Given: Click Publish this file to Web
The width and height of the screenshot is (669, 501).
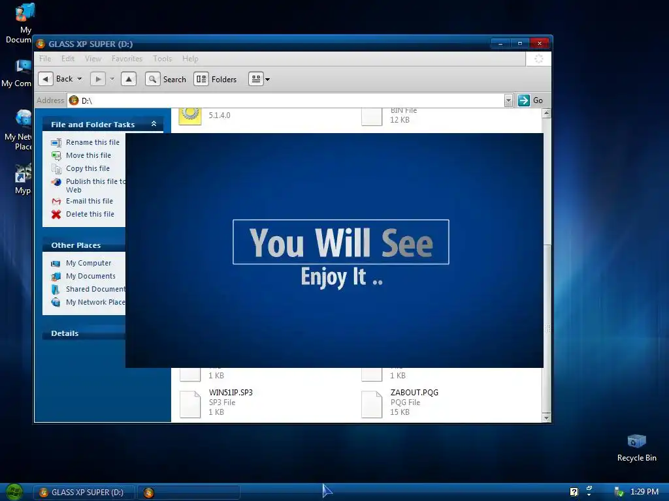Looking at the screenshot, I should click(95, 186).
